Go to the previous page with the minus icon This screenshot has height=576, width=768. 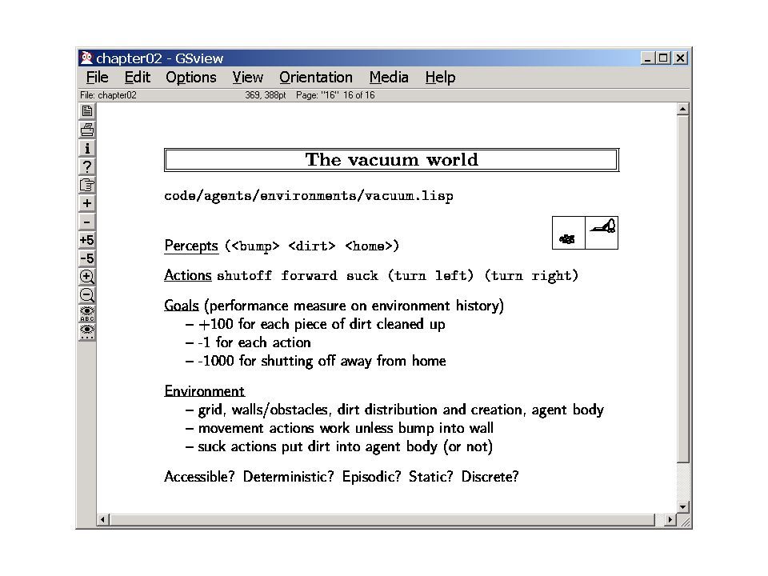(87, 222)
